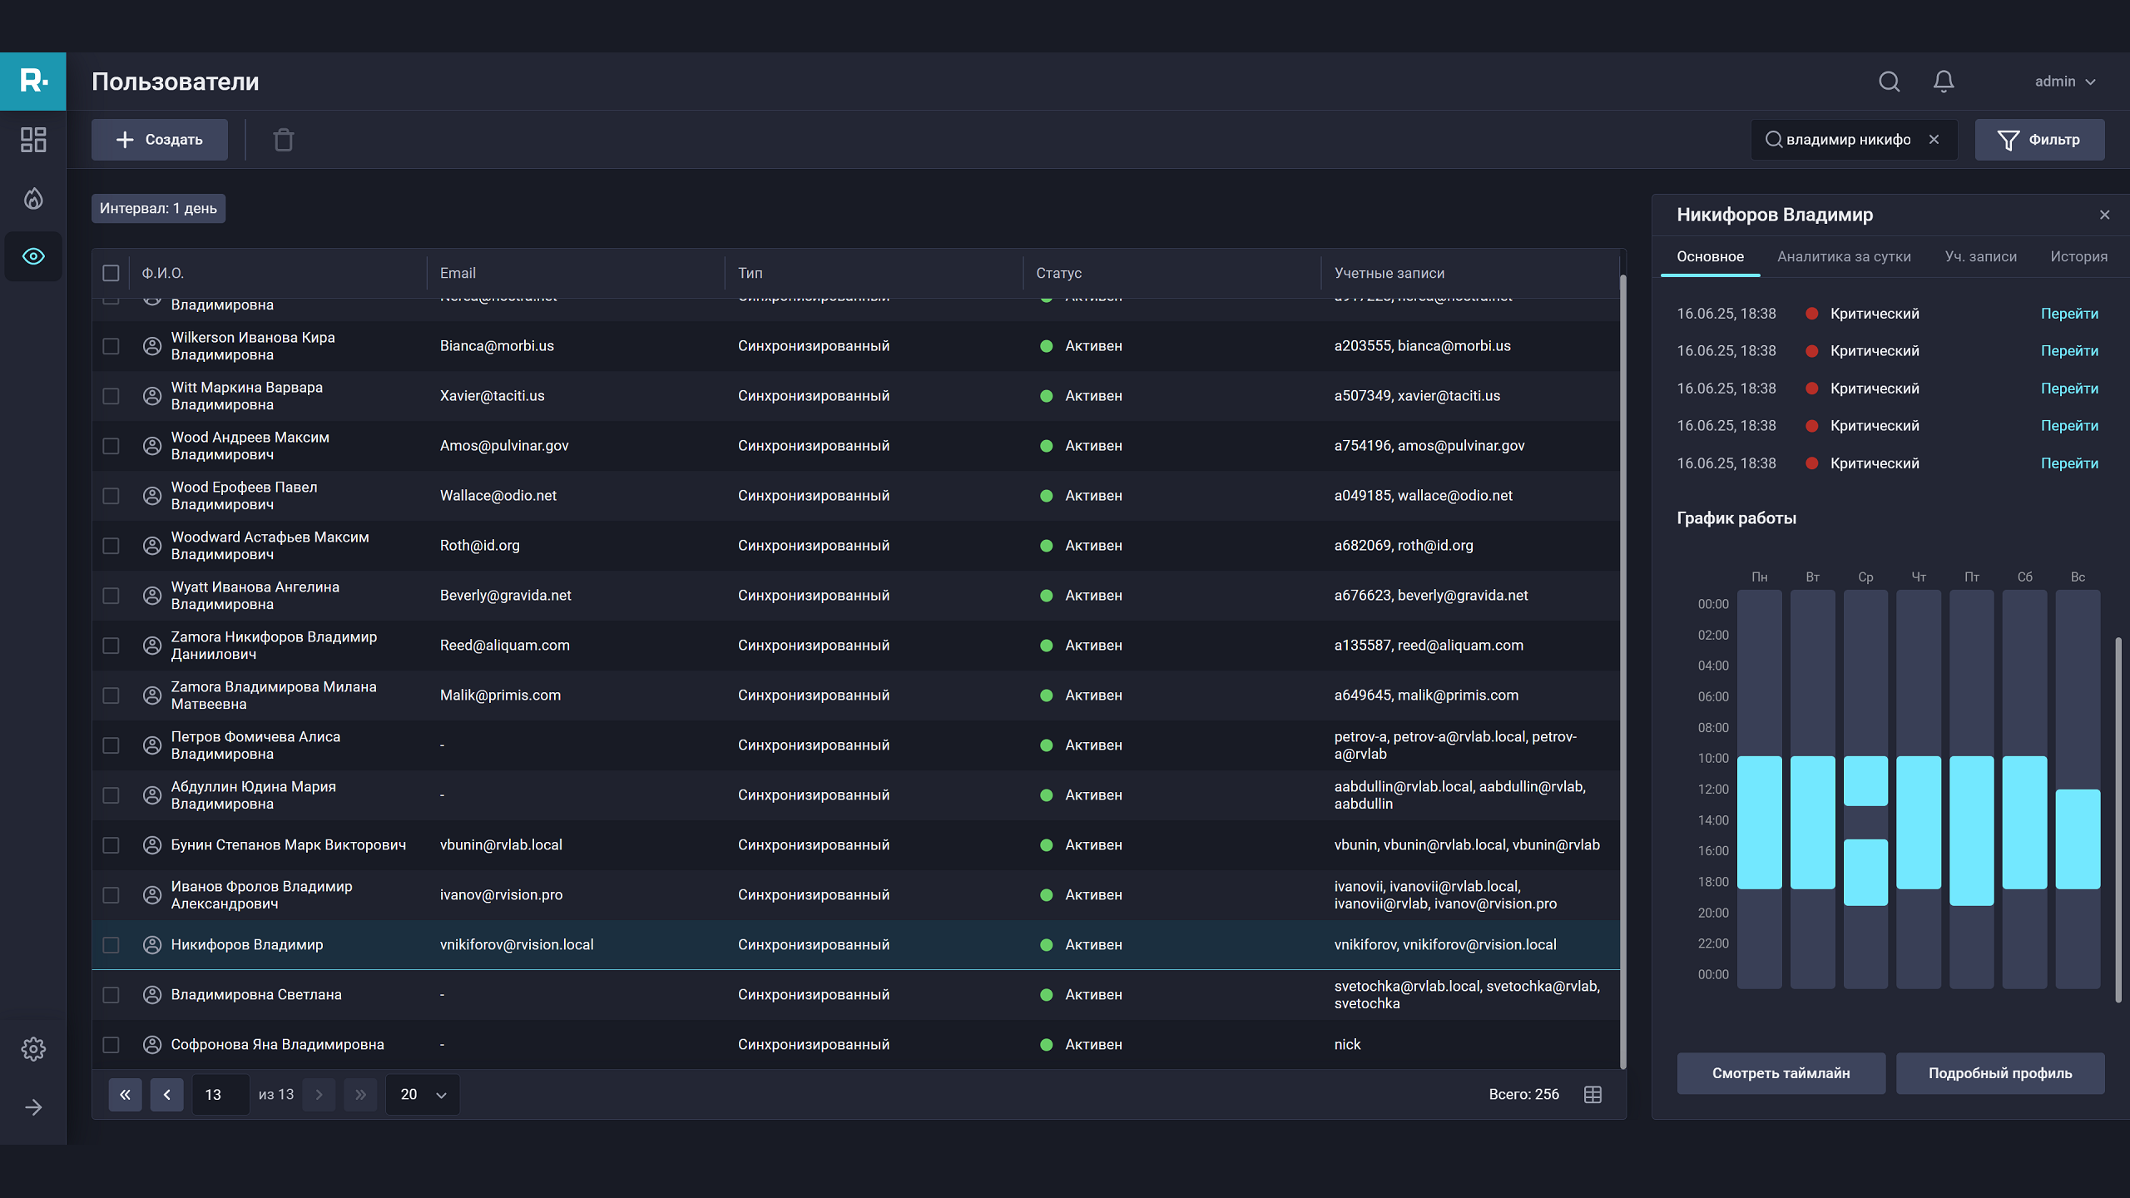
Task: Expand sidebar with the arrow icon
Action: pyautogui.click(x=33, y=1107)
